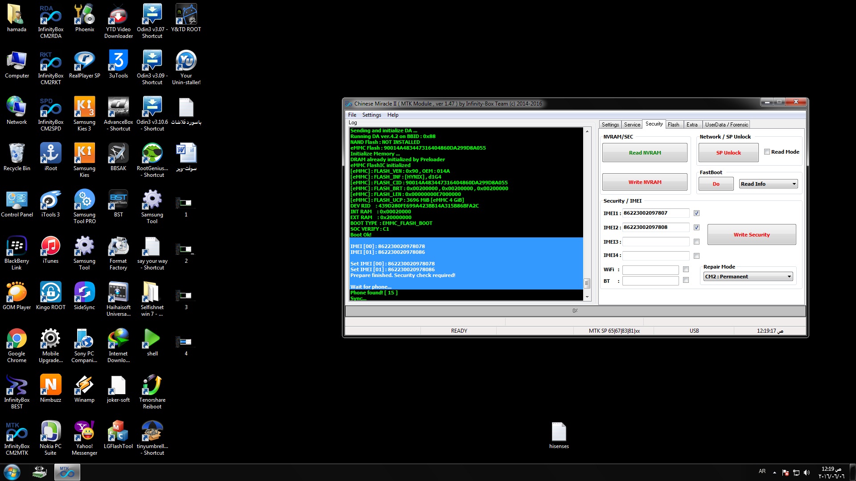The height and width of the screenshot is (481, 856).
Task: Click the WiFi address input field
Action: click(650, 270)
